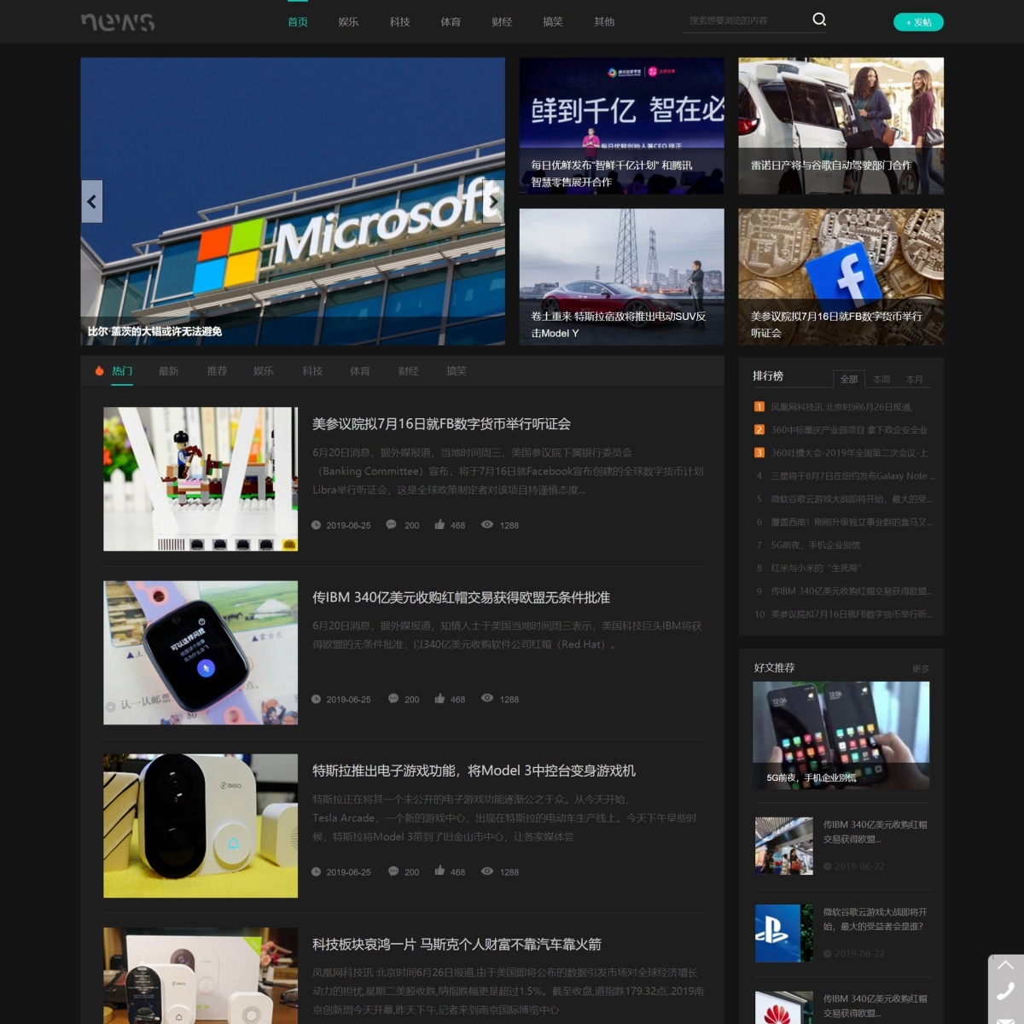1024x1024 pixels.
Task: Open 更多 link in 好文推荐
Action: (x=920, y=669)
